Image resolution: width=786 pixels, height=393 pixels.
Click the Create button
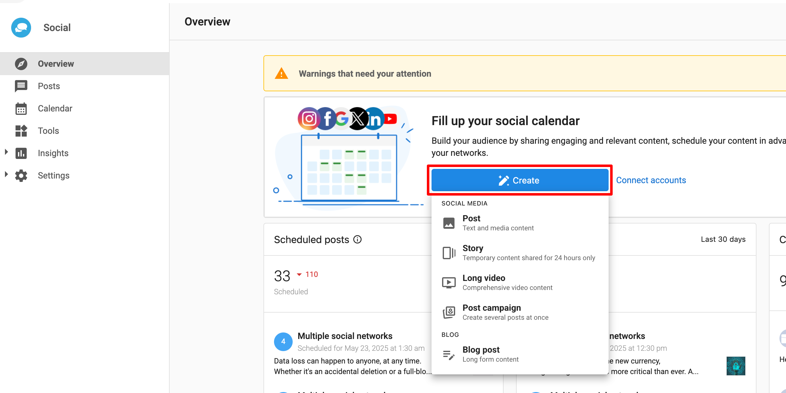point(520,180)
